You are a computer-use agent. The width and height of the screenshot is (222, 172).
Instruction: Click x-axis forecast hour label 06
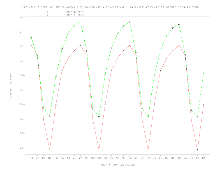click(x=44, y=158)
